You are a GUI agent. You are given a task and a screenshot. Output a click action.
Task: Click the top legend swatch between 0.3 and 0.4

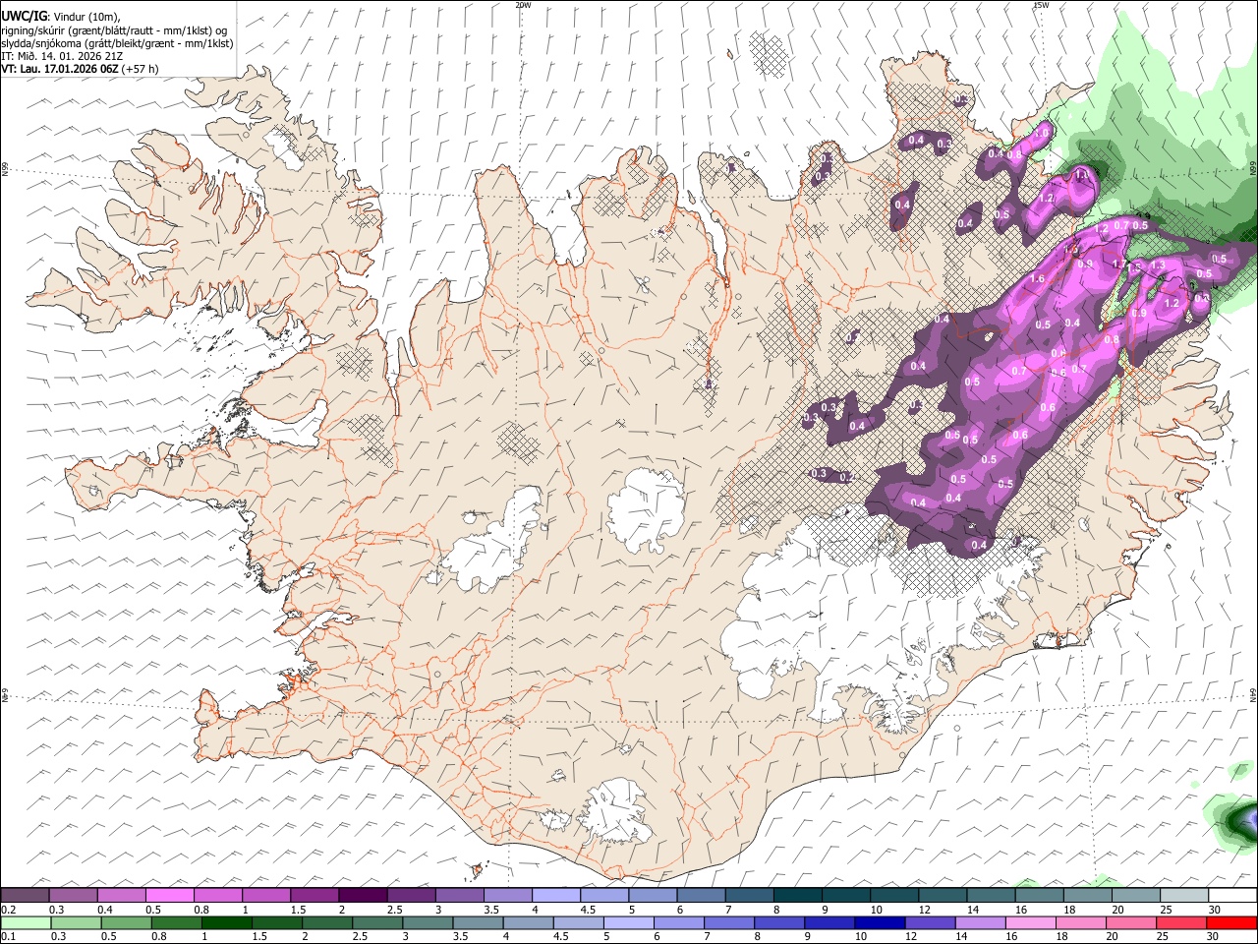(x=73, y=895)
